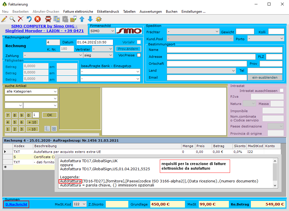
Task: Click the pencil edit icon in toolbar
Action: pos(4,19)
